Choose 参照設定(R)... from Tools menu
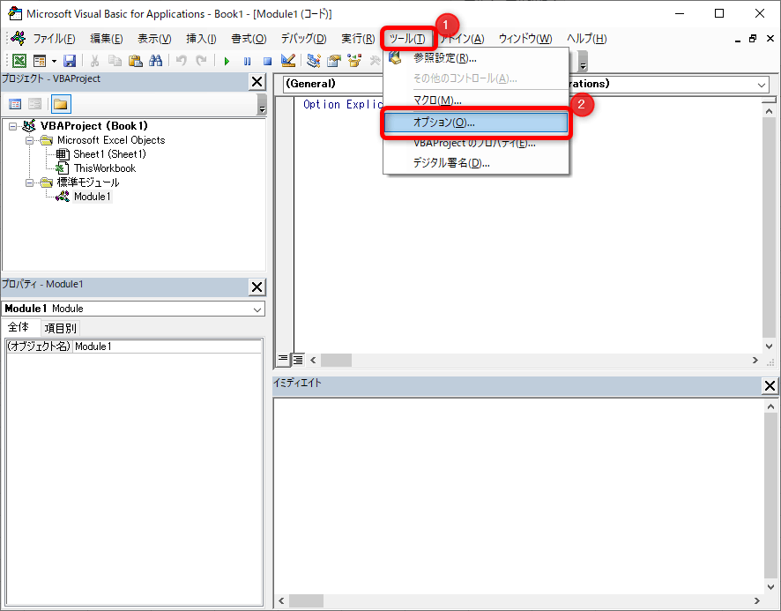This screenshot has width=781, height=611. click(476, 58)
